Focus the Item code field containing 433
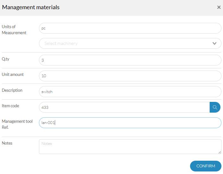The height and width of the screenshot is (174, 223). (124, 107)
